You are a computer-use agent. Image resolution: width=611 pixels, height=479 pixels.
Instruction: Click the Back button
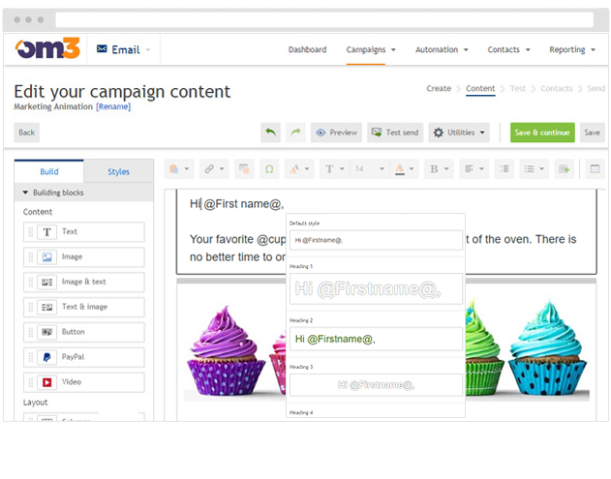[26, 133]
